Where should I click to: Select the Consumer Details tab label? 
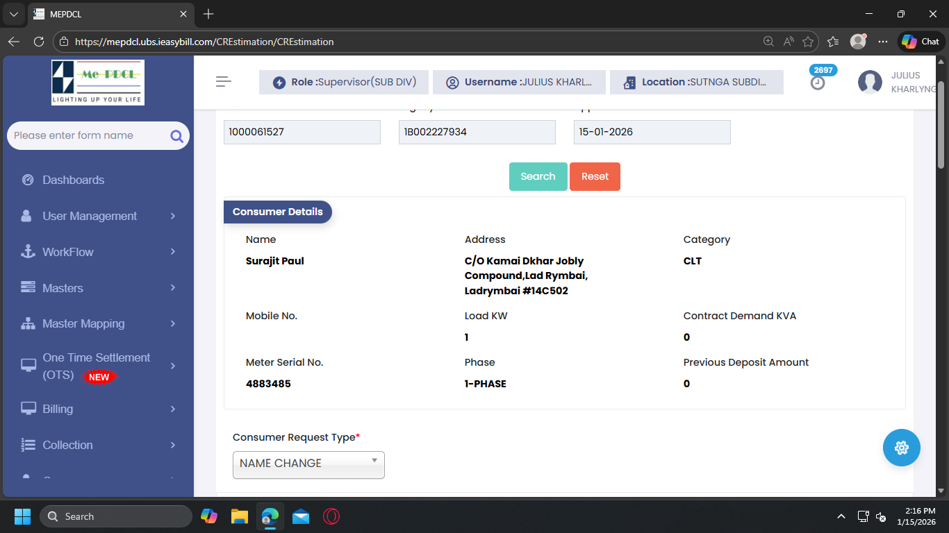click(278, 212)
